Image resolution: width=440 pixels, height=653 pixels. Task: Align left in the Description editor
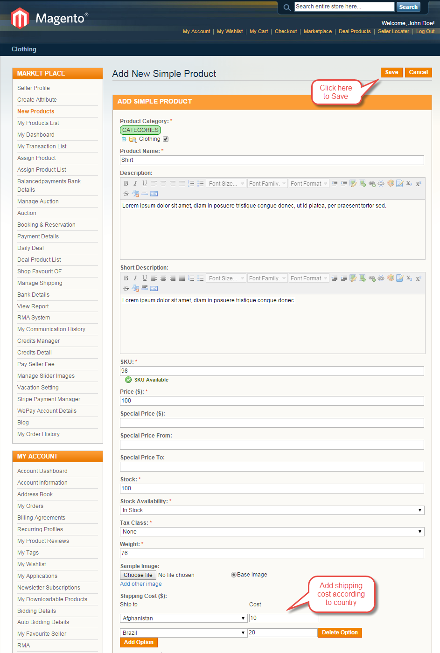coord(154,184)
